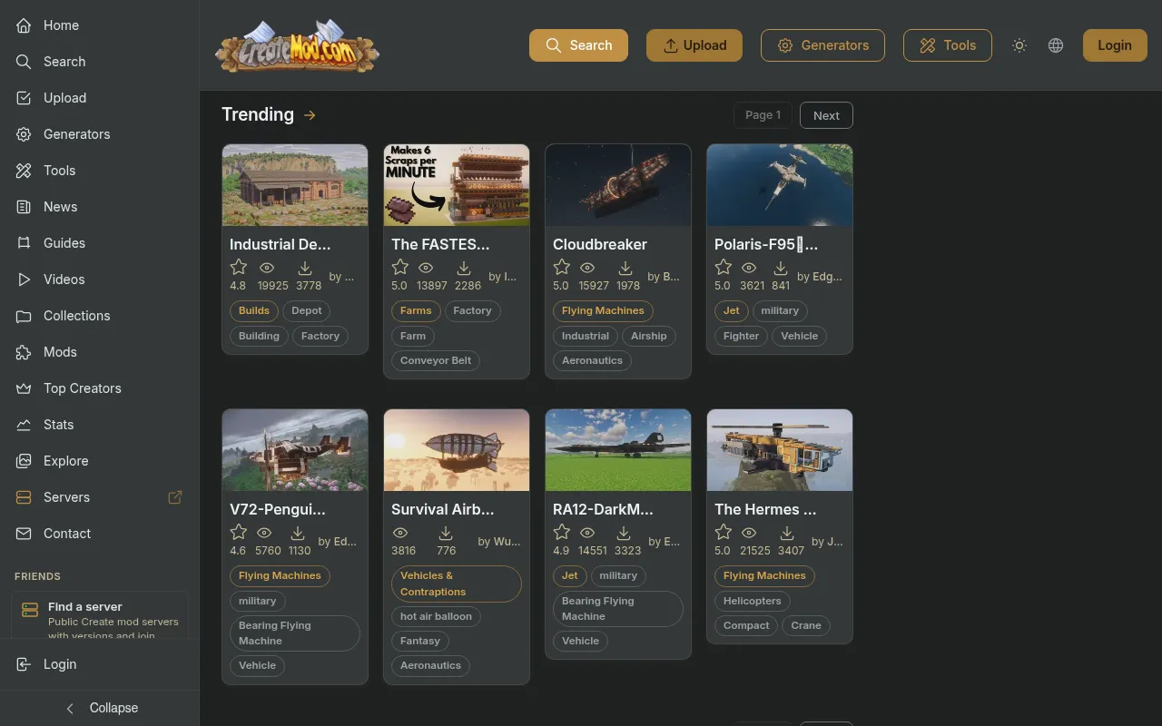Screen dimensions: 1162x726
Task: Click the download icon on The FASTES... card
Action: click(x=464, y=268)
